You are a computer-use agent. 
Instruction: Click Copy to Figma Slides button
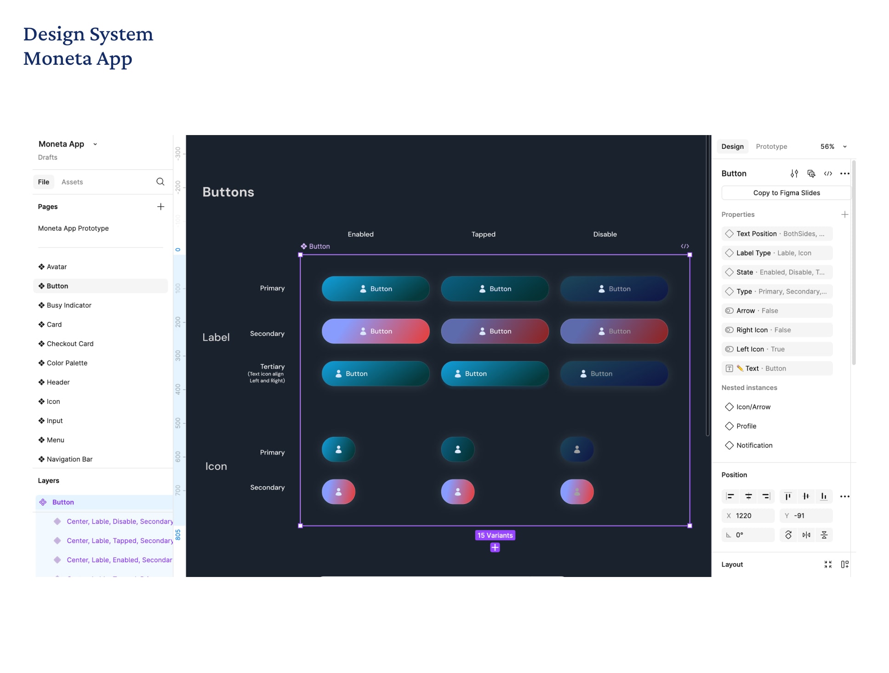[786, 193]
